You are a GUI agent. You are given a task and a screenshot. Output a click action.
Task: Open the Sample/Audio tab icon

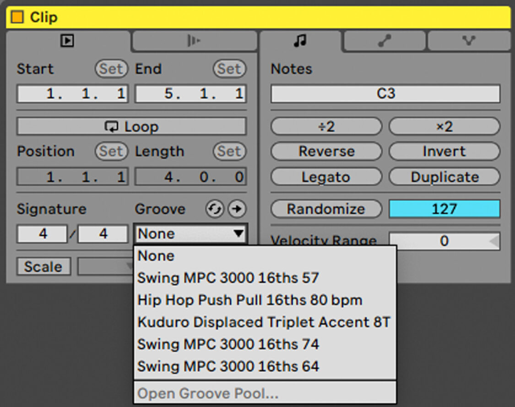pos(194,41)
